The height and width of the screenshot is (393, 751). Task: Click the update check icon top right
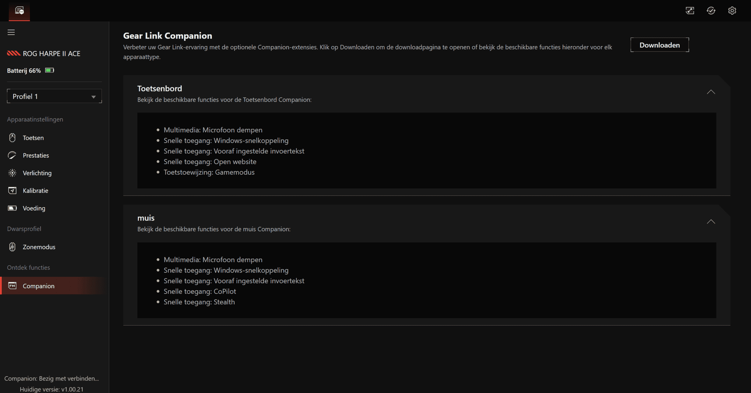[x=711, y=10]
